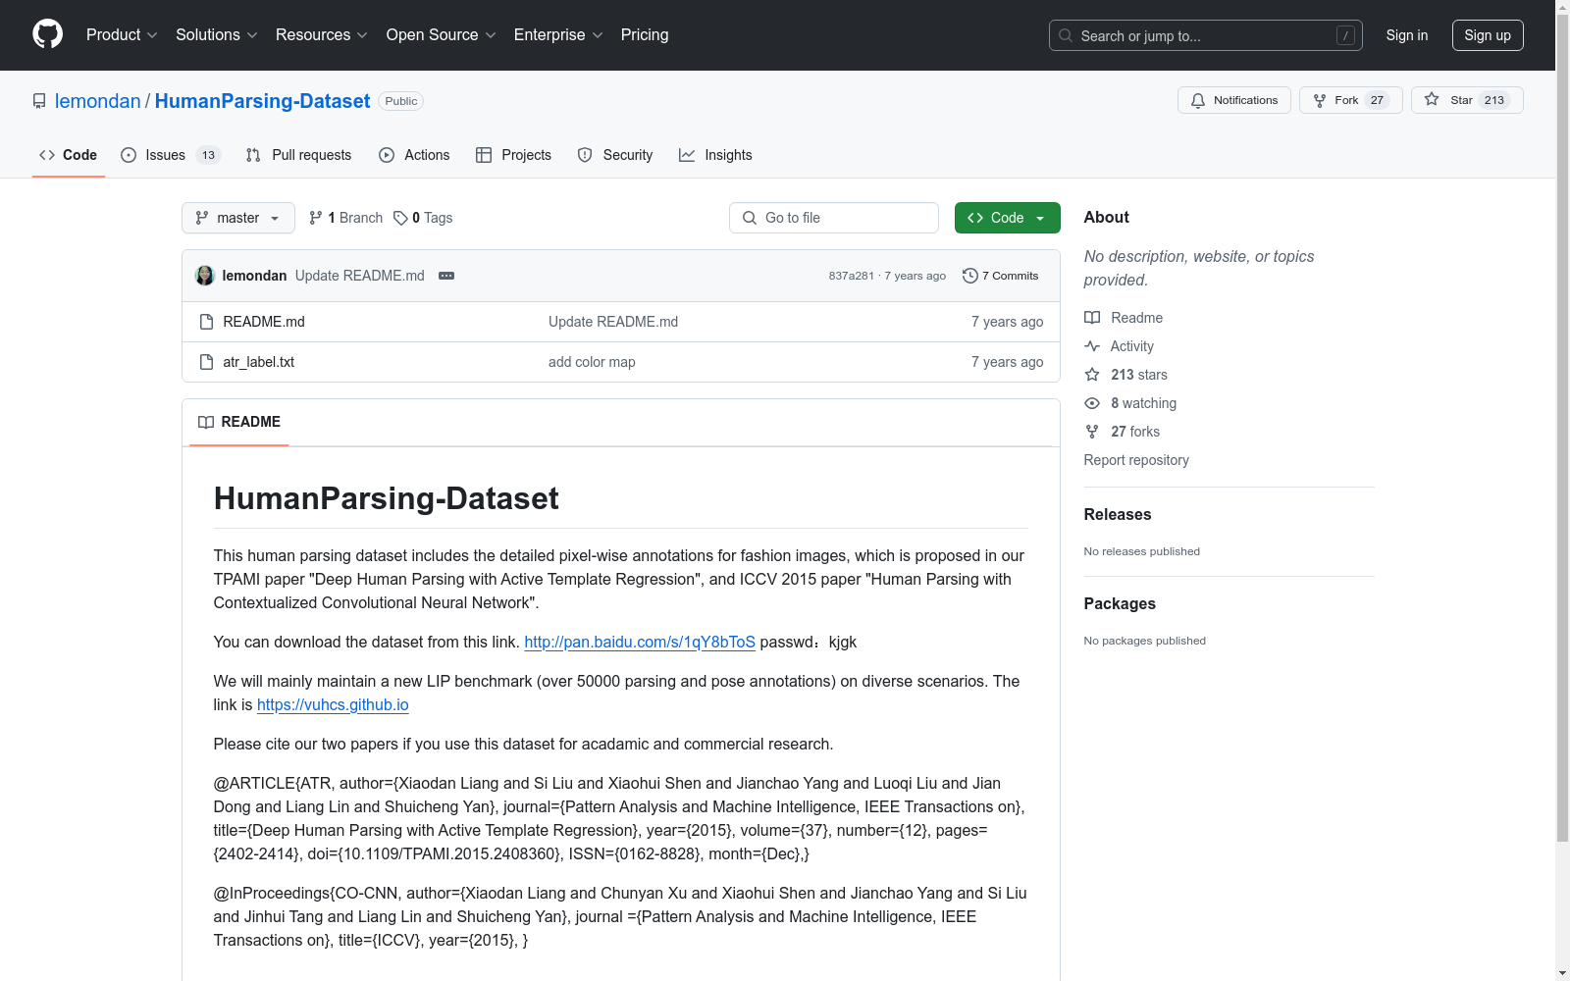Click the file icon next to README.md

point(206,322)
